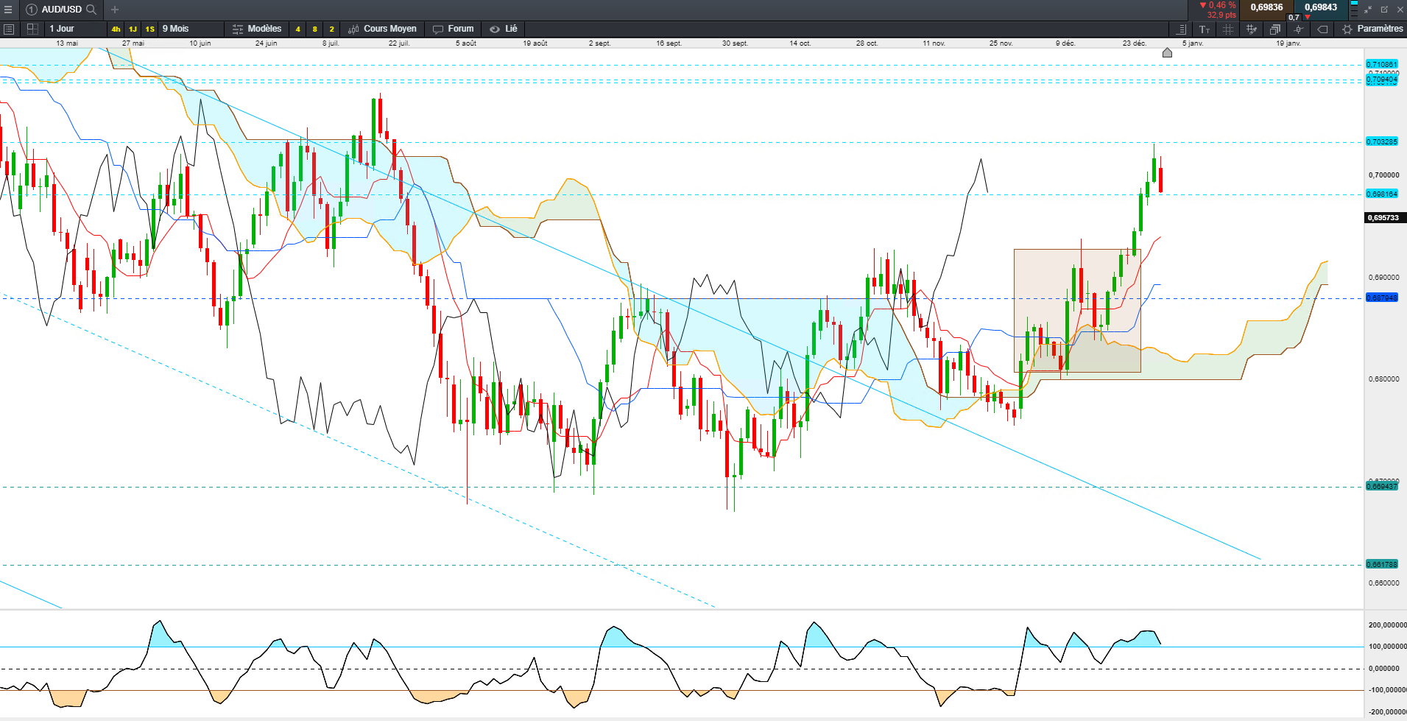The image size is (1407, 721).
Task: Click the red 0,46 % change indicator
Action: [x=1218, y=5]
